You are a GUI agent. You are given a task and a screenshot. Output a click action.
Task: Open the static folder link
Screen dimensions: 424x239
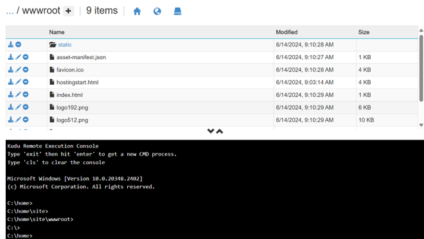pyautogui.click(x=65, y=44)
